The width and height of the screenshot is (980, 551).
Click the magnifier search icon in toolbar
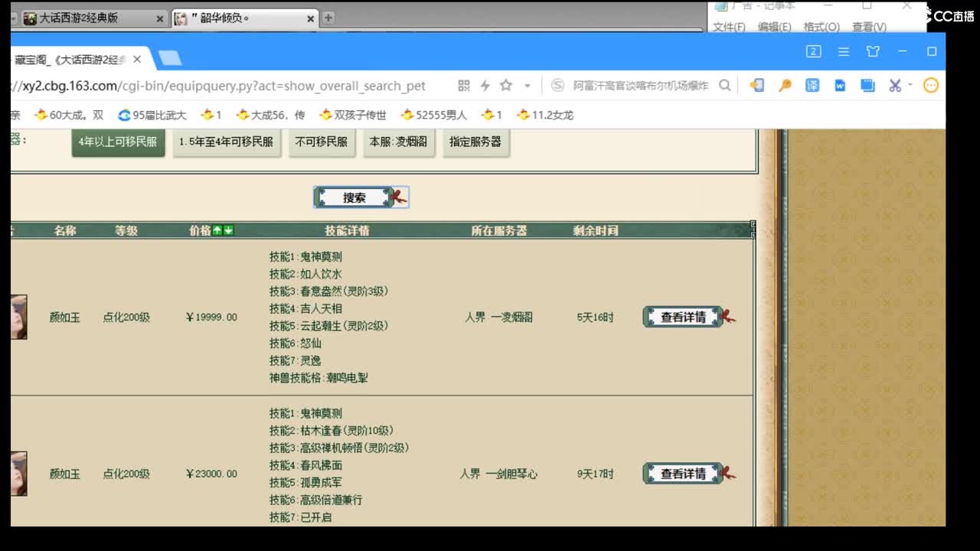pos(724,86)
